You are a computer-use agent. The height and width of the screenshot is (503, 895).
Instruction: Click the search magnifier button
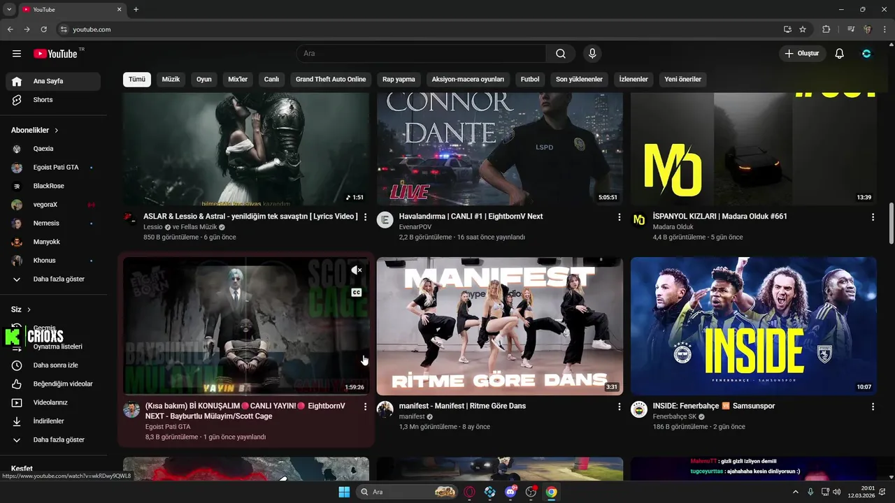561,54
